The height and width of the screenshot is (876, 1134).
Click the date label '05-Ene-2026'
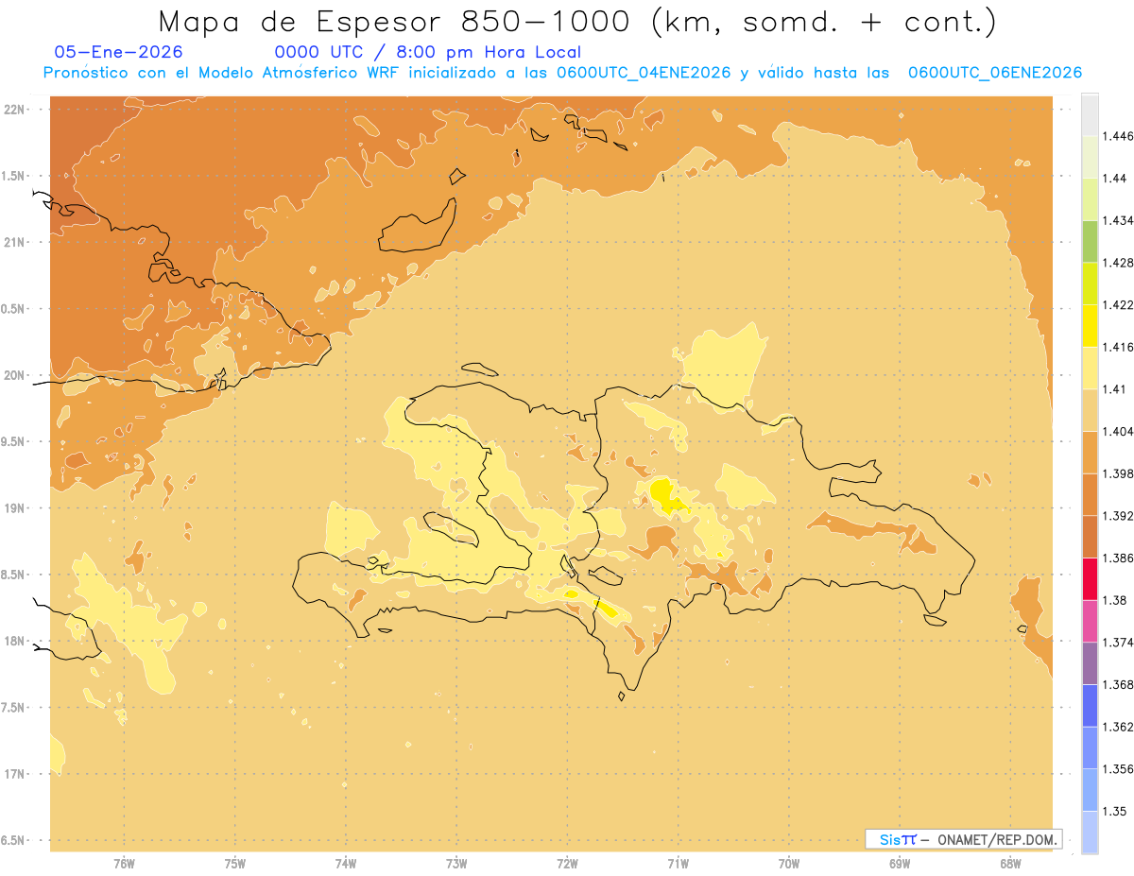coord(119,52)
